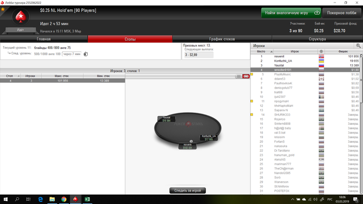
Task: Open the Столы tab
Action: click(130, 39)
